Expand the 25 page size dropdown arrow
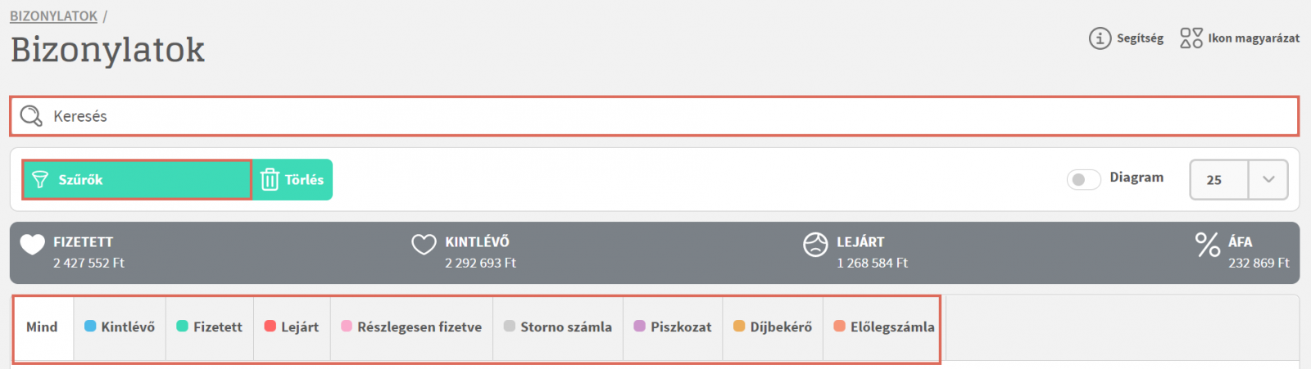 point(1268,179)
